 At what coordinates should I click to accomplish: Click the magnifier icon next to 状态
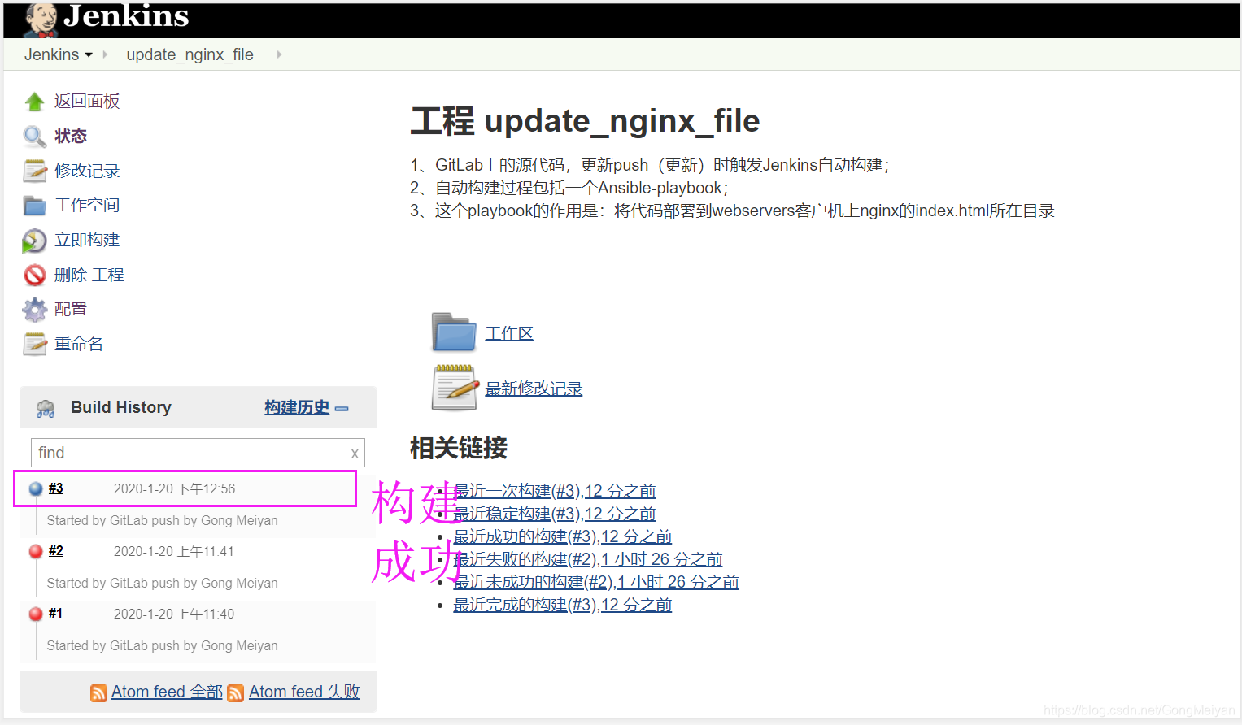tap(34, 137)
